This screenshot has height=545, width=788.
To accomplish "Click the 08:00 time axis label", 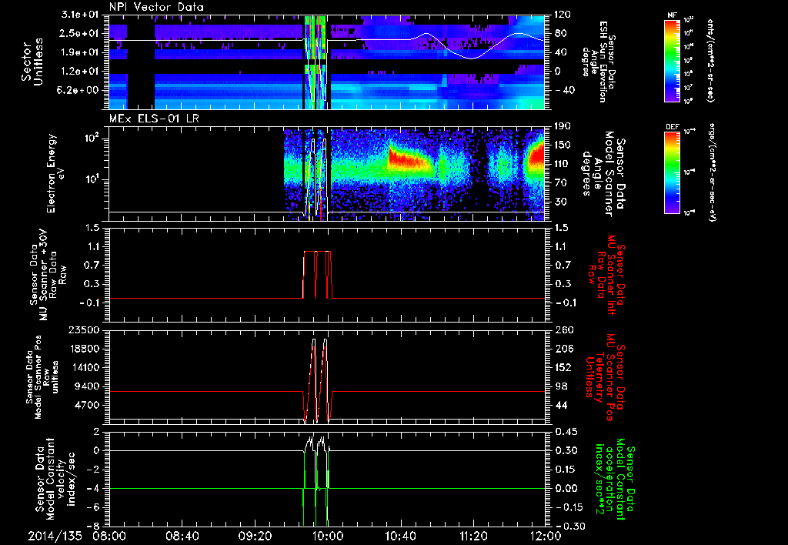I will point(109,536).
